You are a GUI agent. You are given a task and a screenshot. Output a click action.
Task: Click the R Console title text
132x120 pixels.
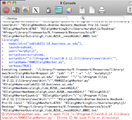pyautogui.click(x=68, y=3)
